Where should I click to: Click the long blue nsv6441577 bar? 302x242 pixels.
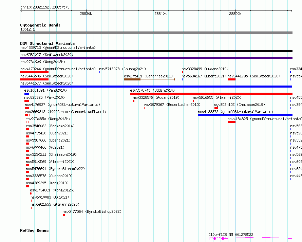pos(156,87)
